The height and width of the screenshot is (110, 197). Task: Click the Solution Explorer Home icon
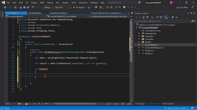(x=143, y=17)
